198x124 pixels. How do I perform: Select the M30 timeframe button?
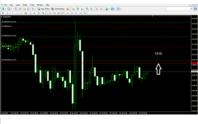(63, 13)
